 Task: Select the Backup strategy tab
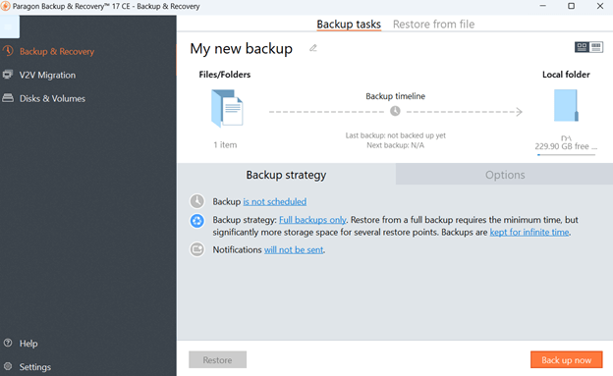(286, 175)
